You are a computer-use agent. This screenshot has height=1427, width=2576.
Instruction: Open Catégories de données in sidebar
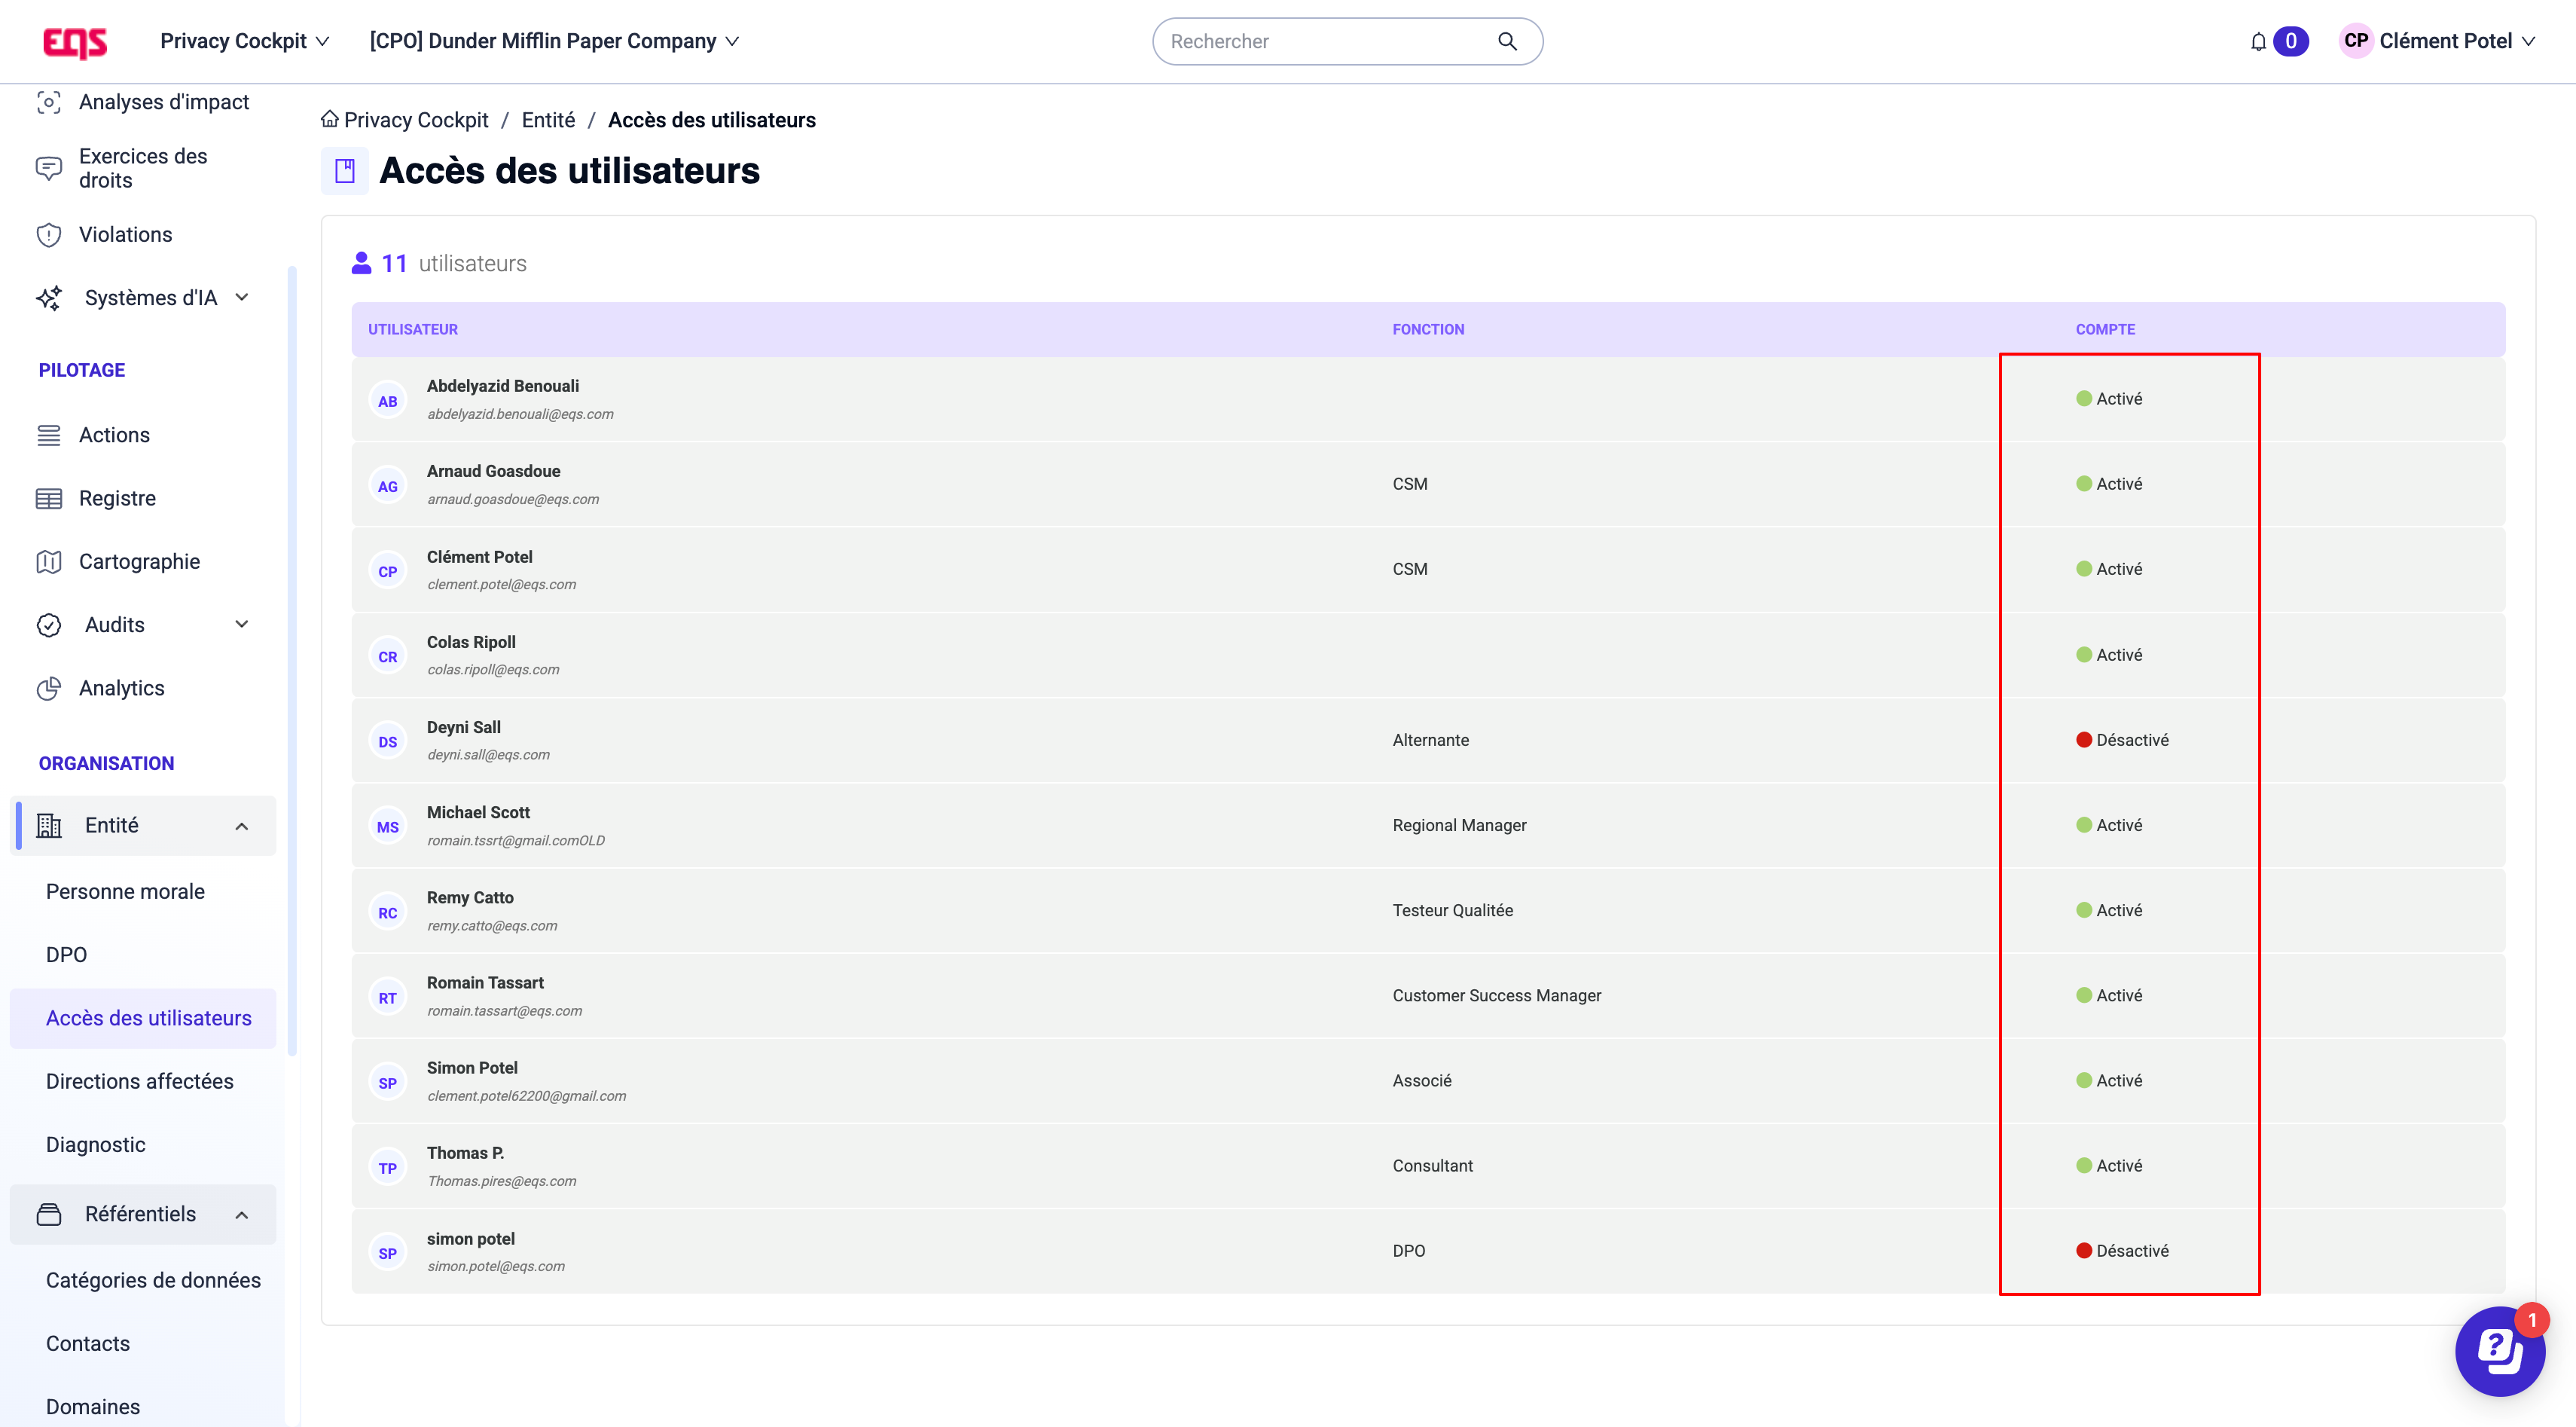coord(153,1280)
